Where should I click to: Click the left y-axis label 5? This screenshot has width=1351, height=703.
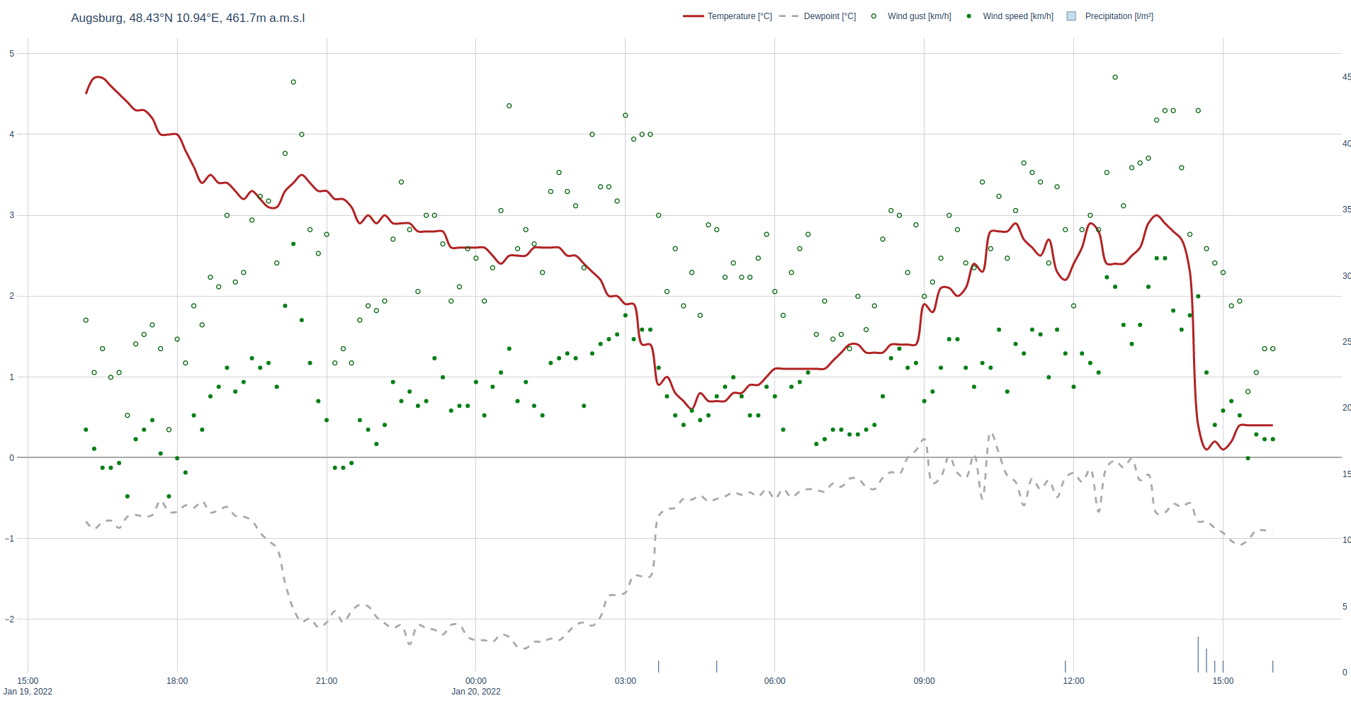pos(11,53)
